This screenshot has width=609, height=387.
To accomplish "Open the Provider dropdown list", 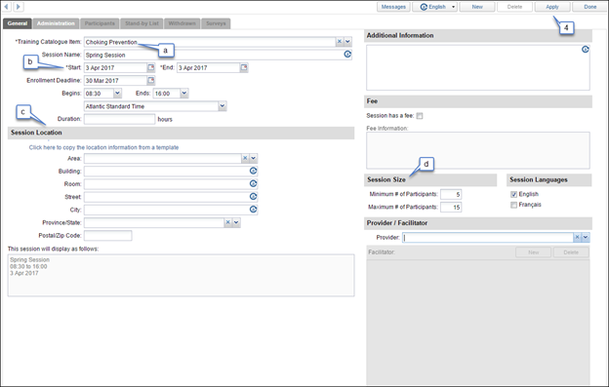I will 586,237.
